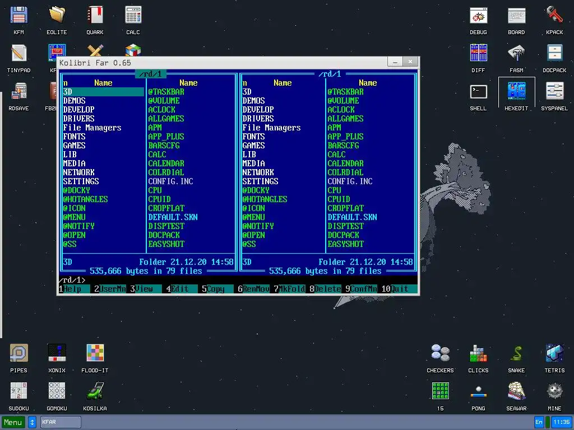Click the taskbar arrow button beside Menu

click(32, 422)
